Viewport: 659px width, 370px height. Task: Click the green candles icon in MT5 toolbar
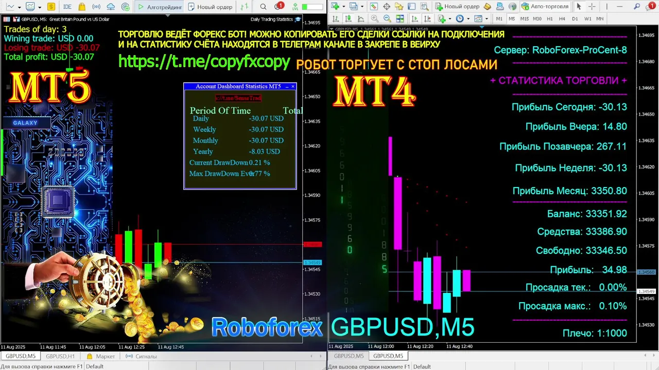point(245,7)
